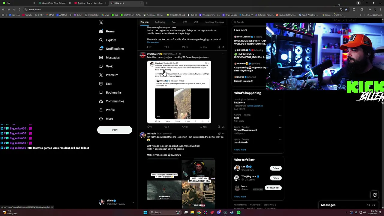Open Jacob Martin trend's more options
Image resolution: width=384 pixels, height=216 pixels.
(280, 140)
